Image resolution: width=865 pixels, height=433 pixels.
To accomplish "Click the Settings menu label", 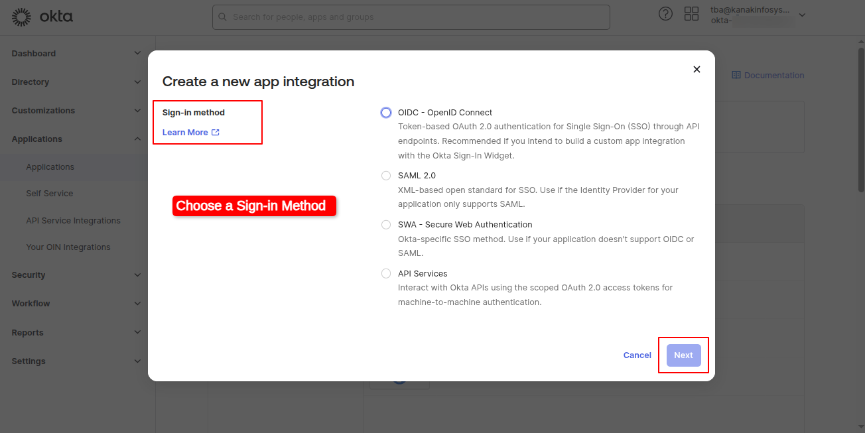I will (29, 361).
